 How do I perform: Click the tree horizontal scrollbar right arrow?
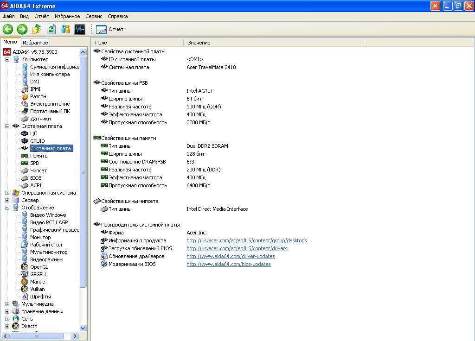point(75,336)
